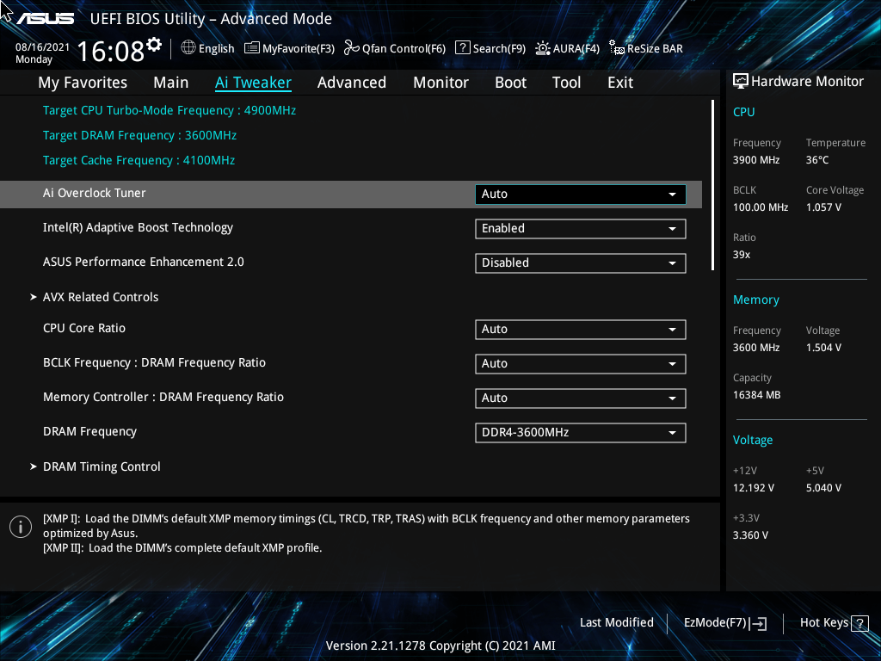Switch to the Main tab
Viewport: 881px width, 661px height.
point(171,83)
